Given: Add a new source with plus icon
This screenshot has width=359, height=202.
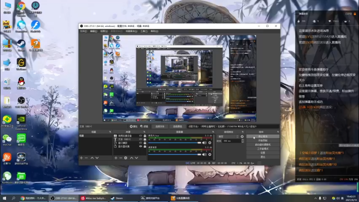Looking at the screenshot, I should pyautogui.click(x=116, y=158).
